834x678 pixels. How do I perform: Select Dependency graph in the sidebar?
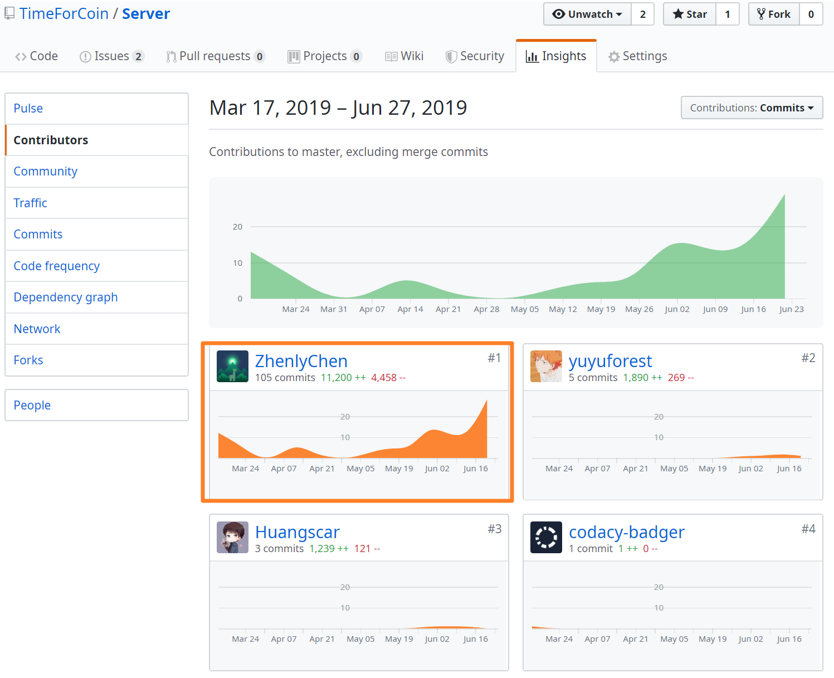point(97,297)
